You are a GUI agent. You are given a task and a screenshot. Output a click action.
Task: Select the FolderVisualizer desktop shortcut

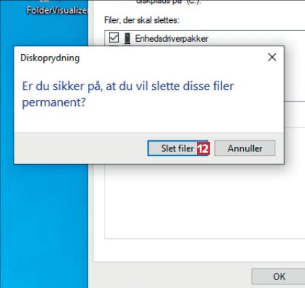[56, 10]
